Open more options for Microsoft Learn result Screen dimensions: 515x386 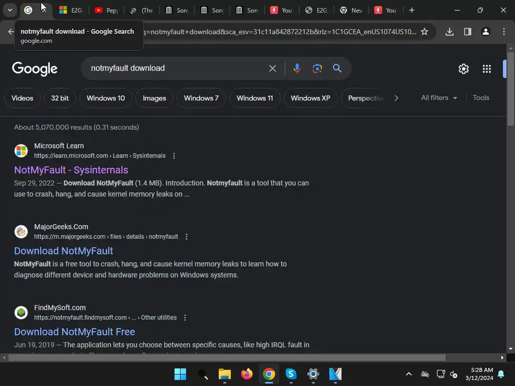(174, 156)
